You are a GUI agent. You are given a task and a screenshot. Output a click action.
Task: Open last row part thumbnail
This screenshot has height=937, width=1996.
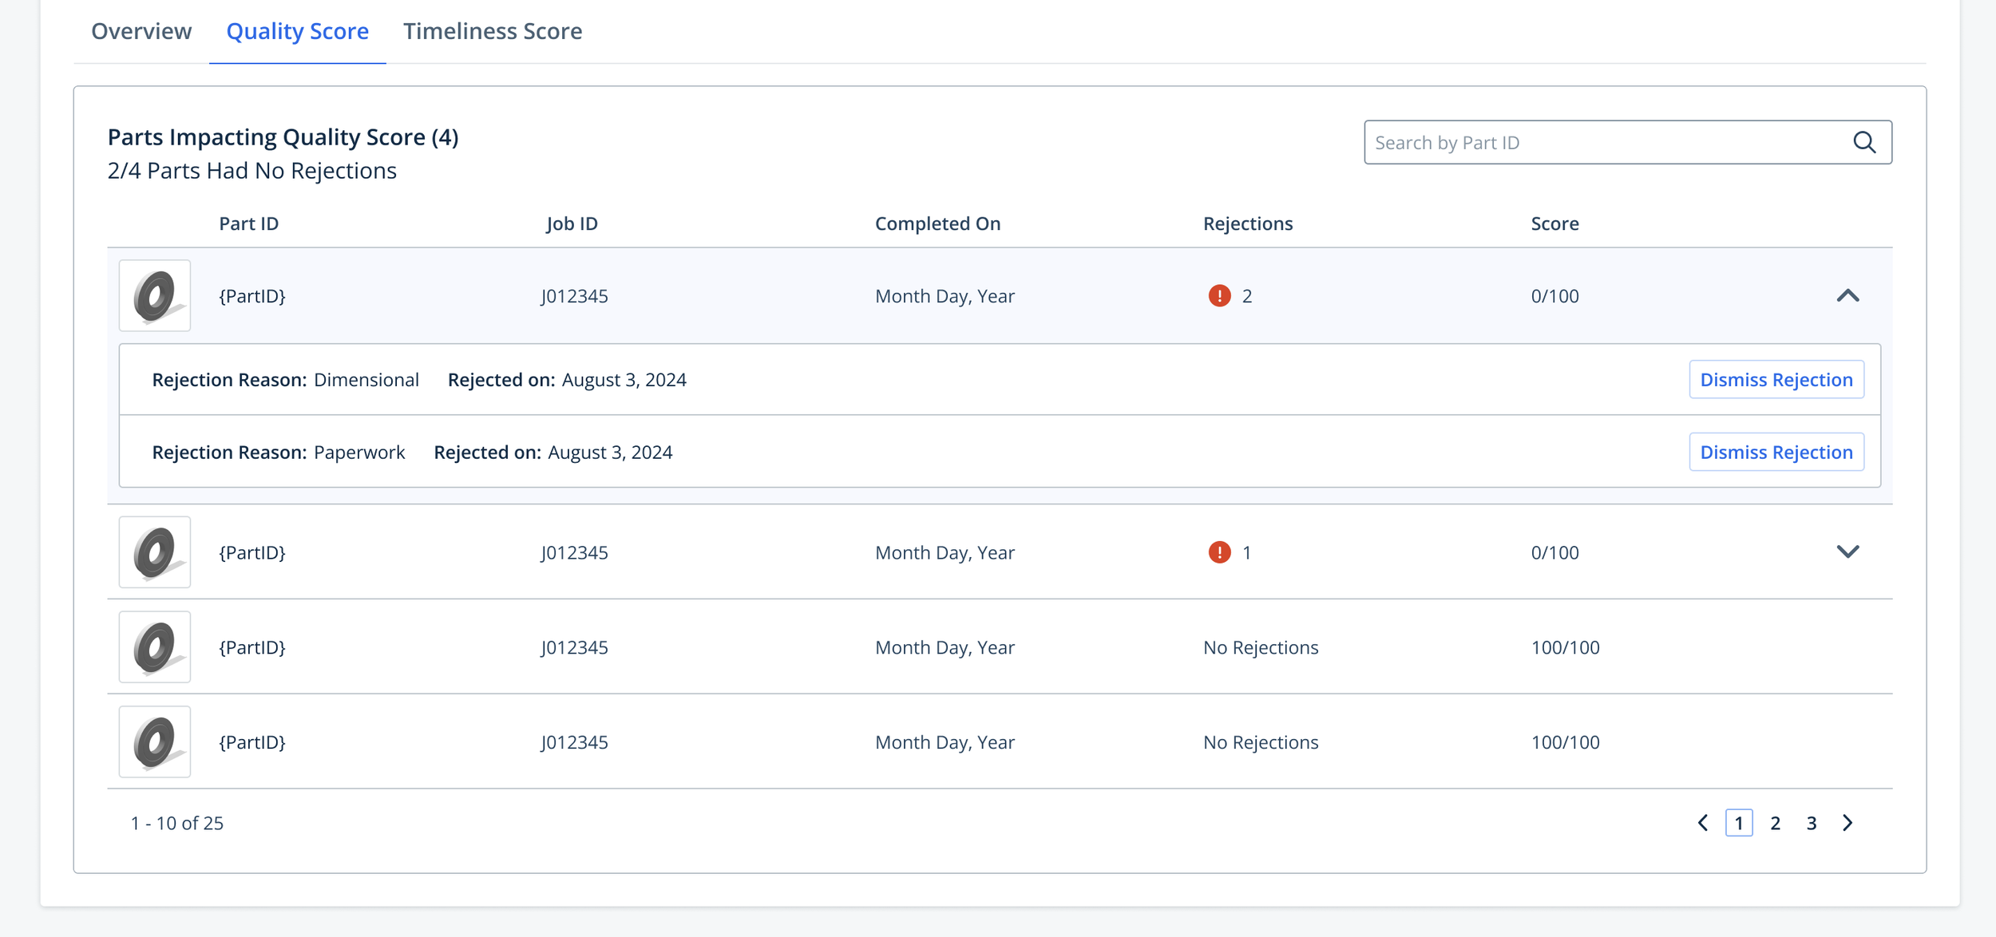pos(155,741)
